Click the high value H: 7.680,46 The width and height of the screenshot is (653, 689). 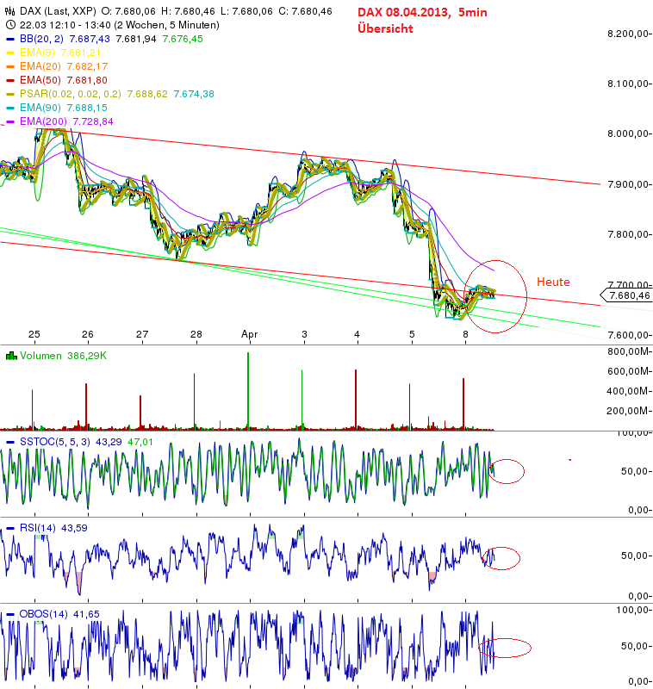tap(188, 11)
